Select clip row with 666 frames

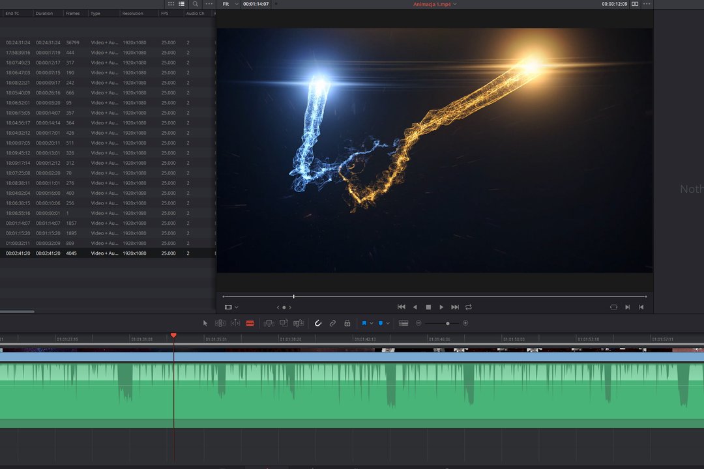click(108, 93)
